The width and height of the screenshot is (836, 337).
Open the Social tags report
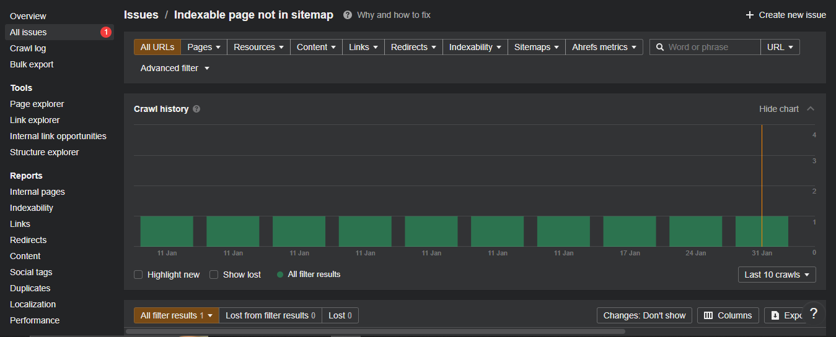click(31, 272)
